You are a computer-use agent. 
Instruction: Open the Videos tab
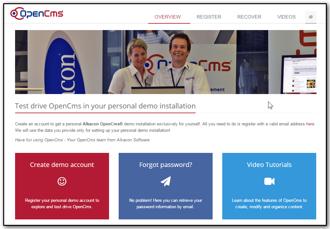(286, 17)
